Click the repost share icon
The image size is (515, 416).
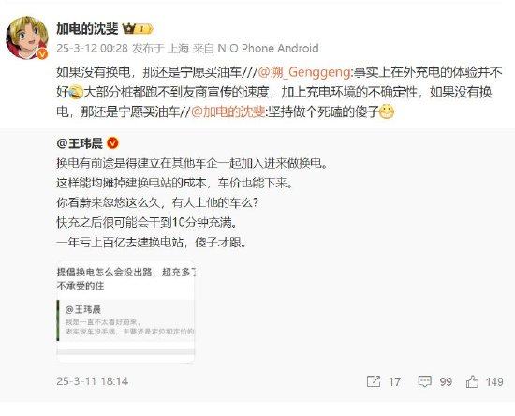coord(374,381)
